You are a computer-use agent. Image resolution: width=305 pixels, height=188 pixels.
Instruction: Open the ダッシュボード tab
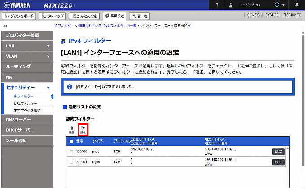click(19, 16)
